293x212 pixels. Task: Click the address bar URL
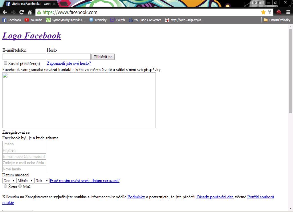(x=70, y=12)
